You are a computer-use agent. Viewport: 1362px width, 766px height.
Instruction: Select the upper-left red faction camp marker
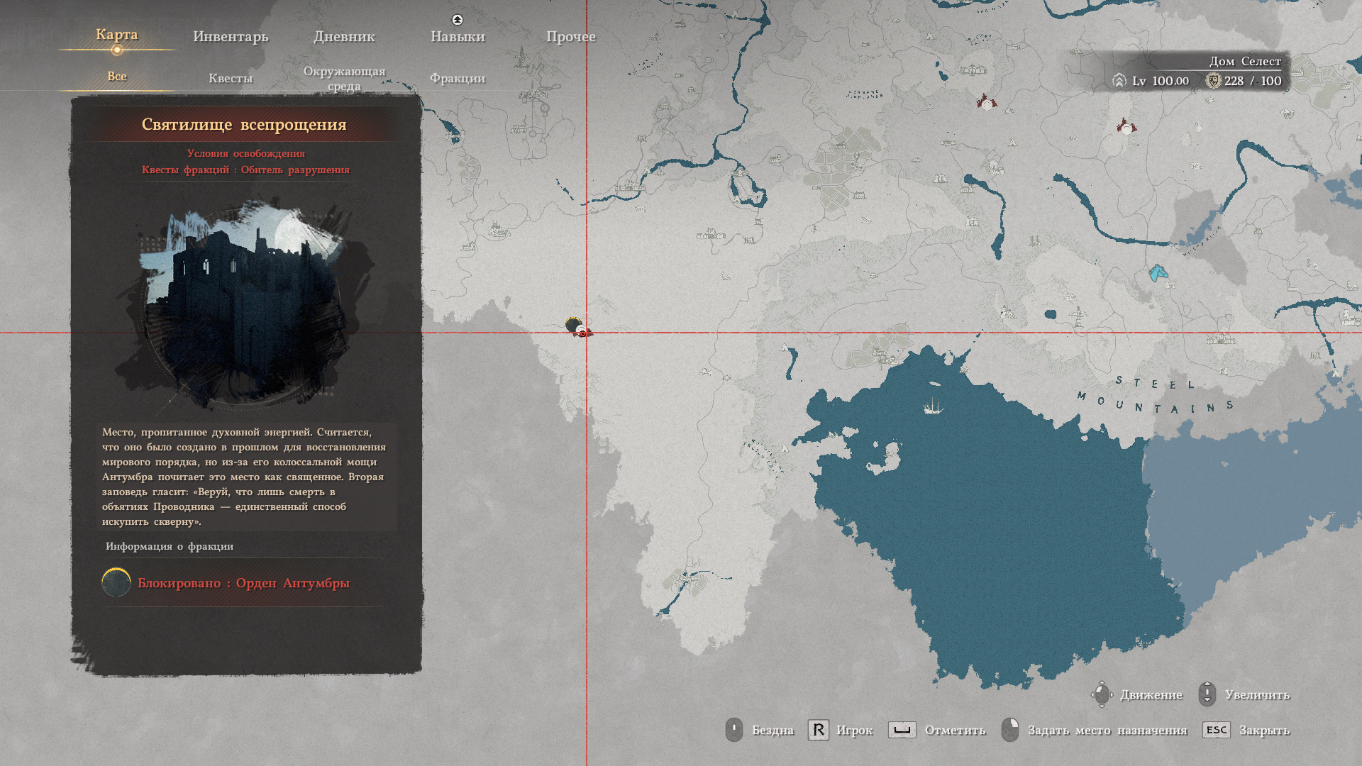[x=986, y=102]
